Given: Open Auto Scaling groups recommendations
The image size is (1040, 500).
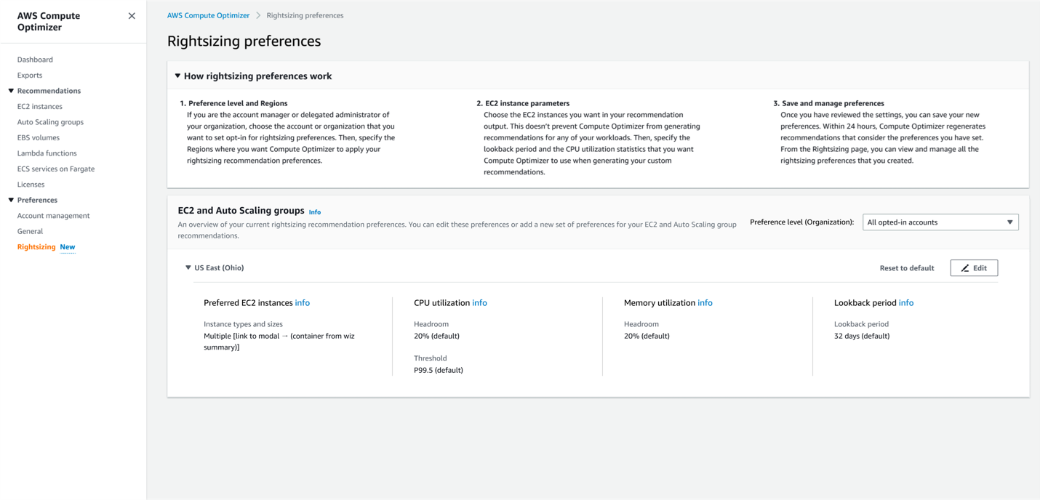Looking at the screenshot, I should (50, 122).
